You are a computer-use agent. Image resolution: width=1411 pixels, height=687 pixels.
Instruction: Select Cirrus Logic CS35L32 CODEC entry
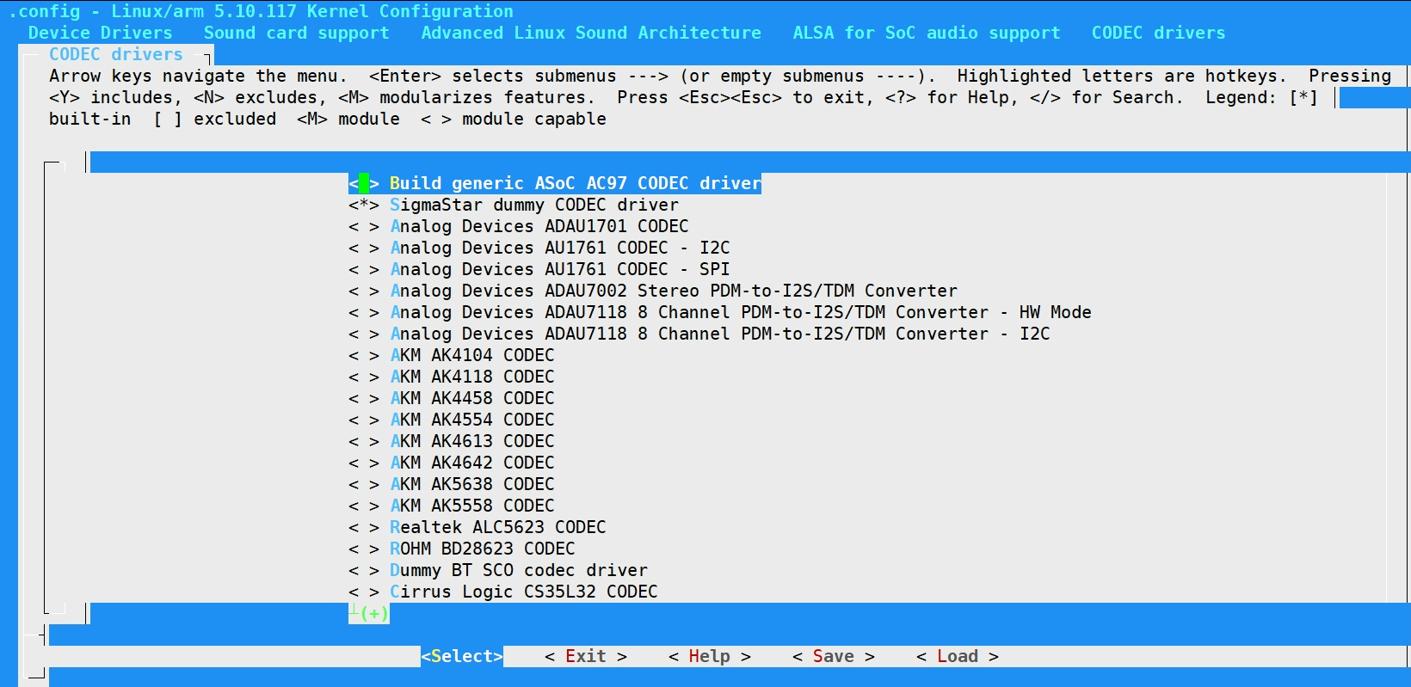(x=524, y=592)
